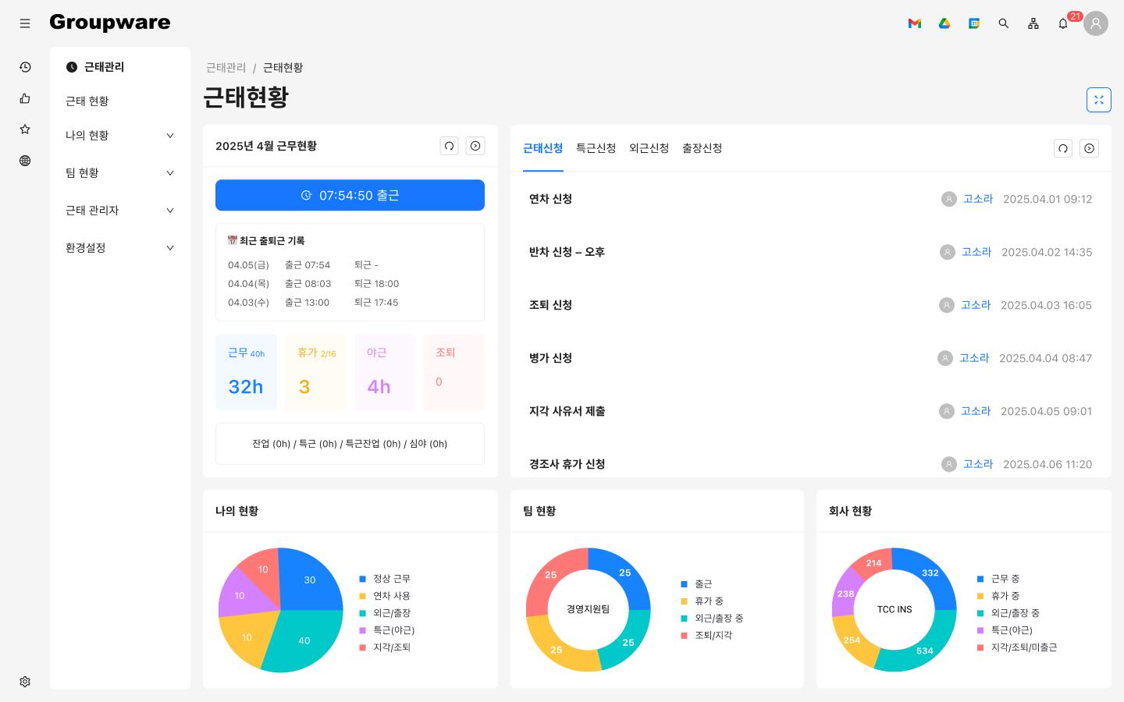Open 고소라's profile from 연차 신청 row
The image size is (1124, 702).
[x=977, y=199]
